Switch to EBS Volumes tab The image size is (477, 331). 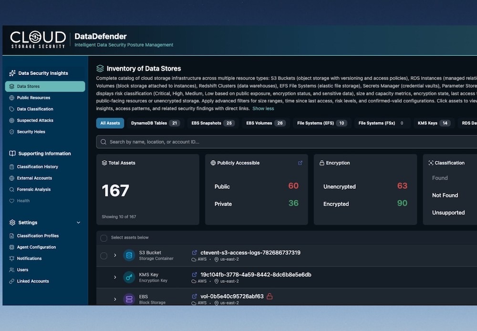pos(265,123)
